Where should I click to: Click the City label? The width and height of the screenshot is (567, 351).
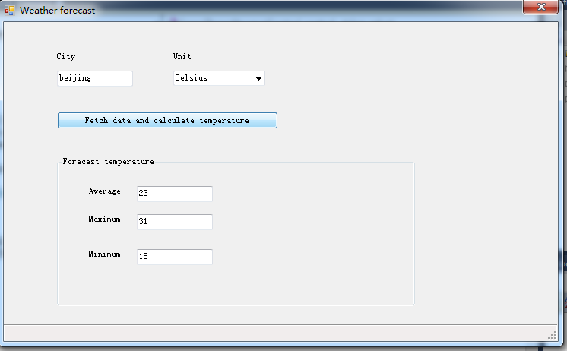[66, 56]
